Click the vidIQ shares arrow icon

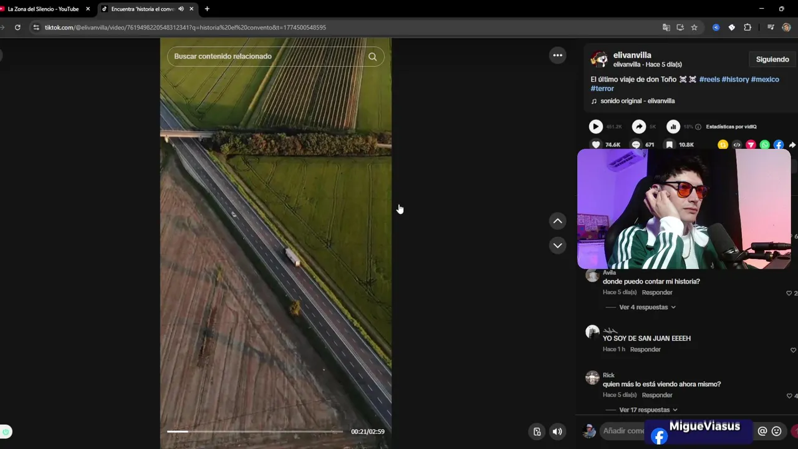(x=639, y=127)
